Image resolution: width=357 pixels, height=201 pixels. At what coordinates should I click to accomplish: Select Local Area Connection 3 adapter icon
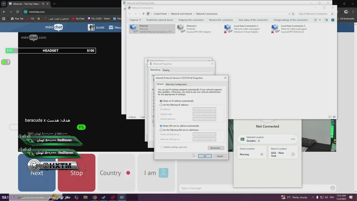tap(275, 28)
